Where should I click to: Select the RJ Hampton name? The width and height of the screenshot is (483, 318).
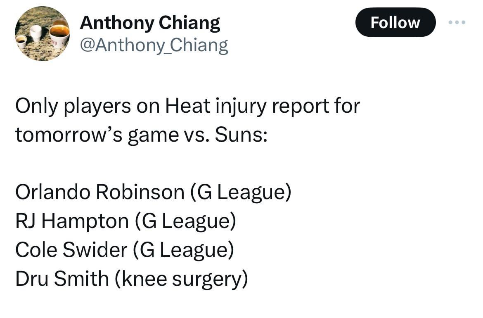pyautogui.click(x=72, y=221)
